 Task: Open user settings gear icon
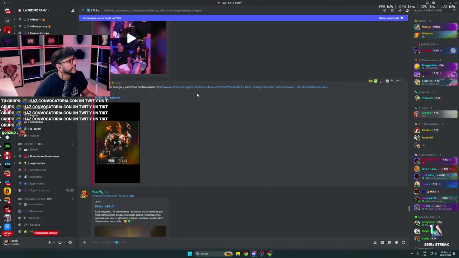70,242
